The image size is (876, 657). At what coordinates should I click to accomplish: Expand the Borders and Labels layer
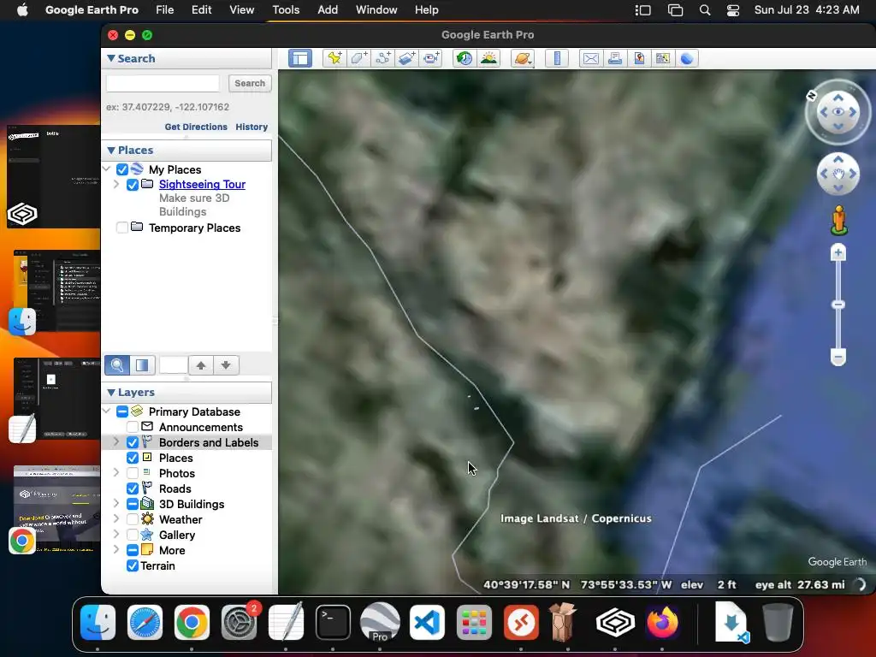coord(116,442)
